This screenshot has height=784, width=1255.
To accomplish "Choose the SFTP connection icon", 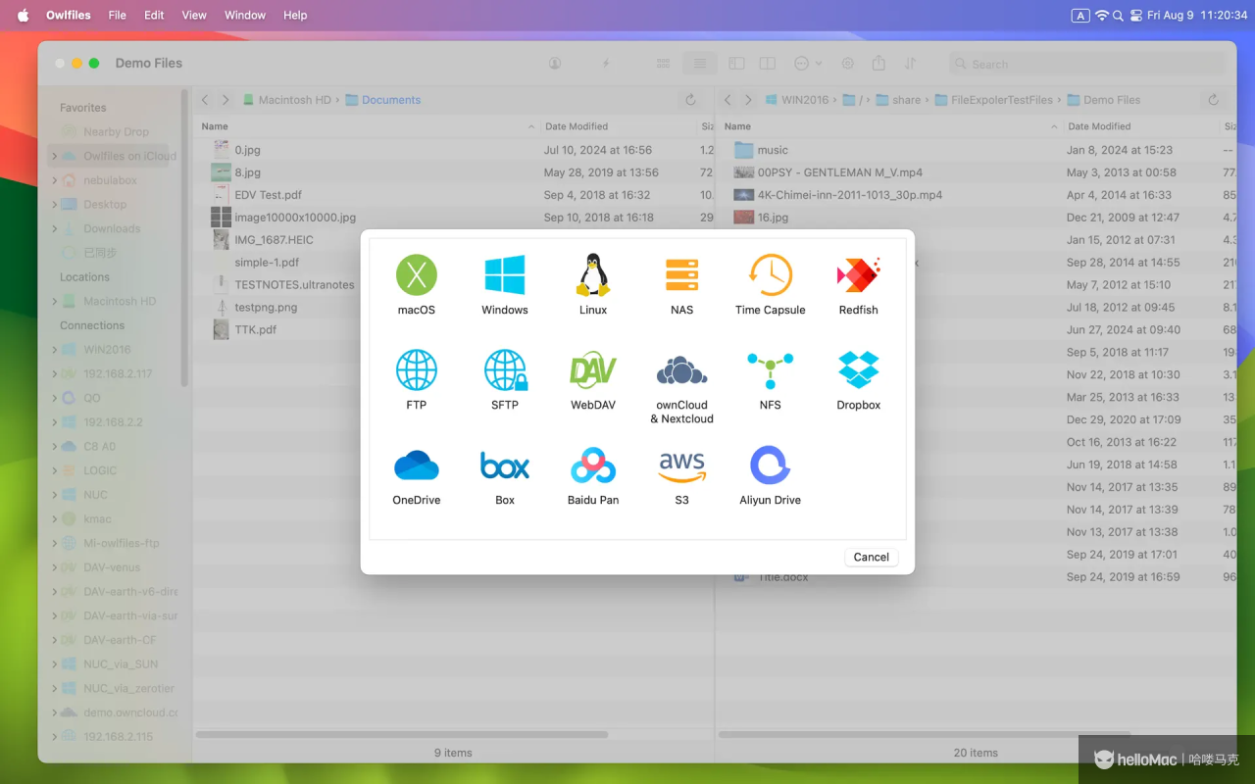I will [x=505, y=370].
